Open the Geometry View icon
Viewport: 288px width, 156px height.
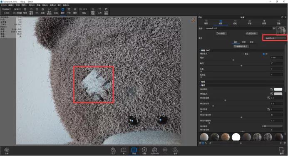106,11
